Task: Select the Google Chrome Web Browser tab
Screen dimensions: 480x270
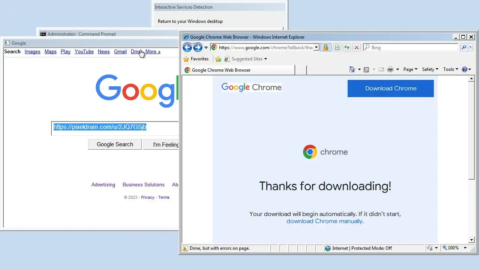Action: click(238, 70)
